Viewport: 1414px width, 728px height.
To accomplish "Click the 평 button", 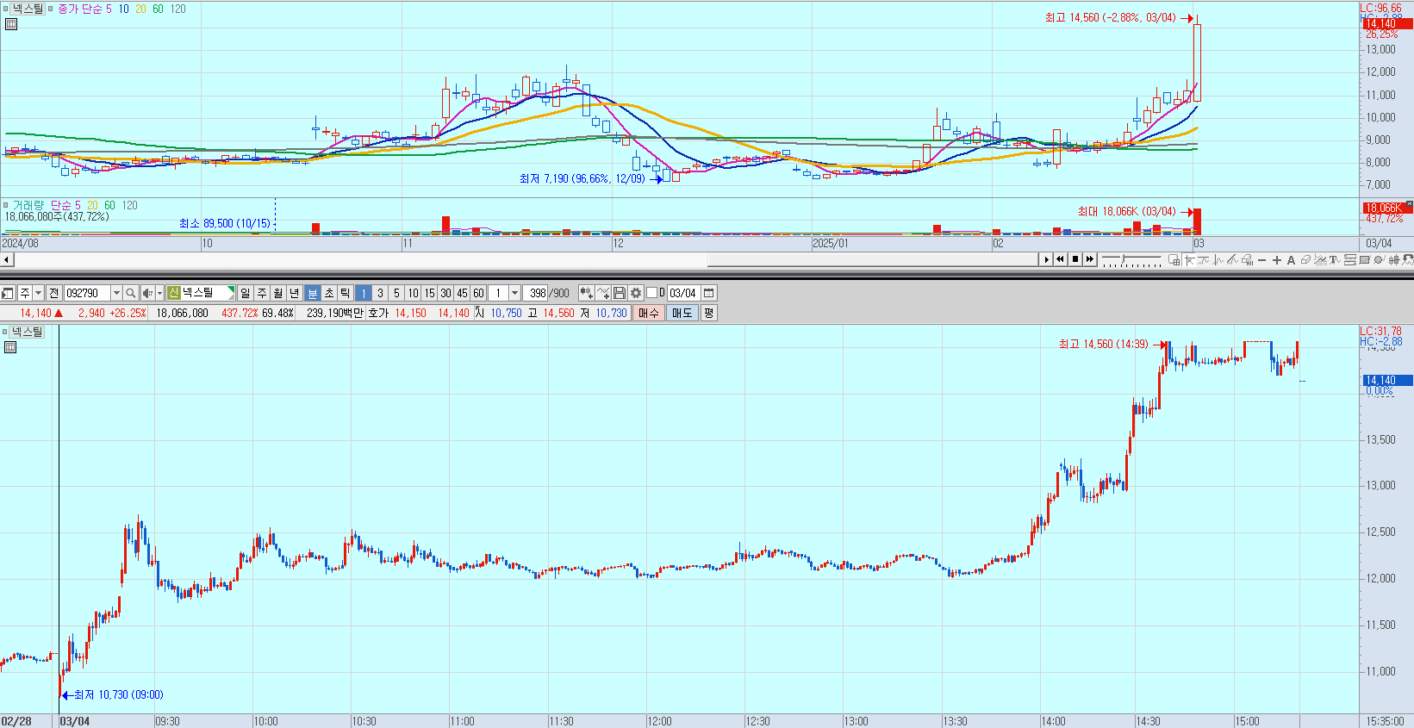I will pyautogui.click(x=708, y=313).
